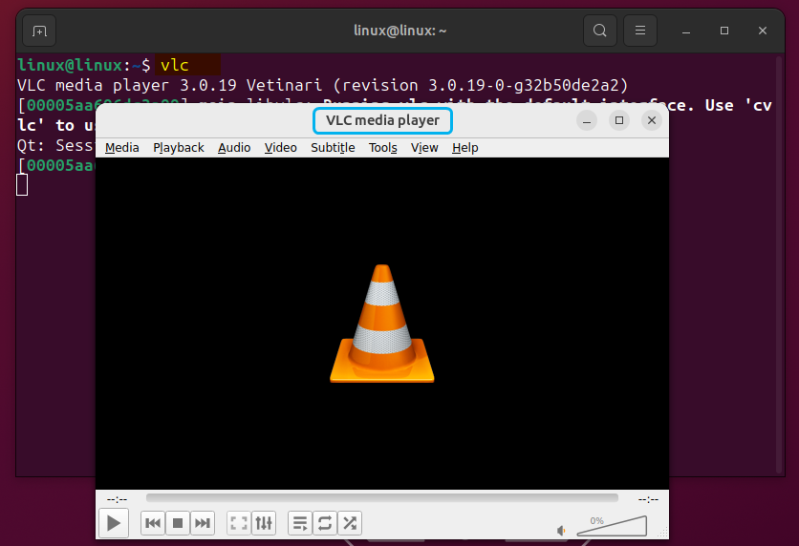Close the VLC media player window

652,120
